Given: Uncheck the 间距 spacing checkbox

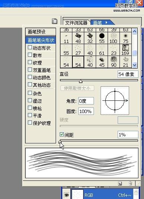Looking at the screenshot, I should [x=62, y=135].
